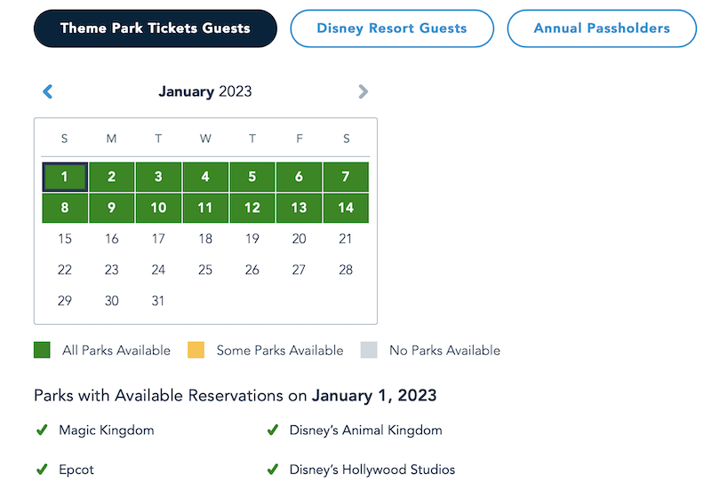Advance to next month with right arrow
The width and height of the screenshot is (711, 490).
click(363, 91)
